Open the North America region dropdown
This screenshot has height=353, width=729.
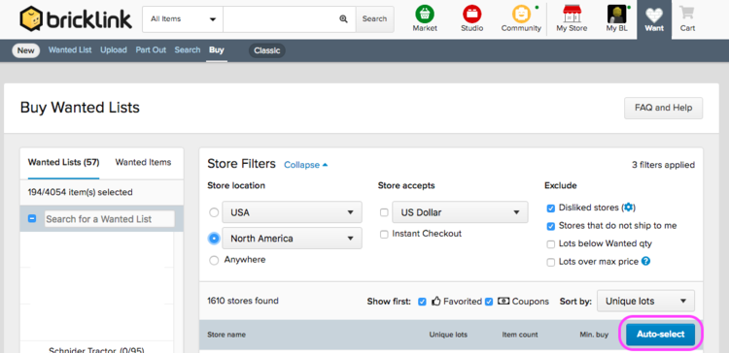point(292,239)
